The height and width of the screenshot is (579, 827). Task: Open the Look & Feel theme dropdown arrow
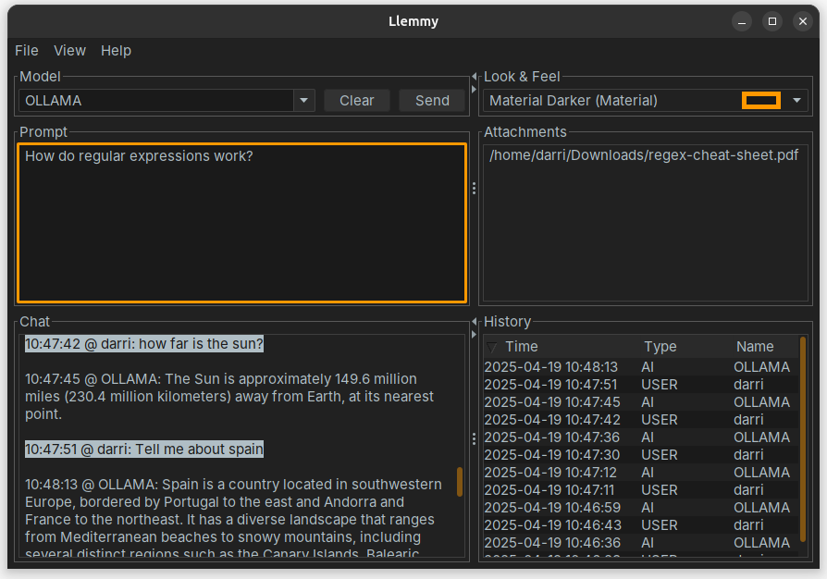coord(796,101)
